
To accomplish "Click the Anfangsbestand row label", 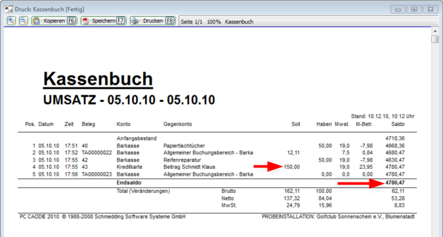I will coord(137,139).
